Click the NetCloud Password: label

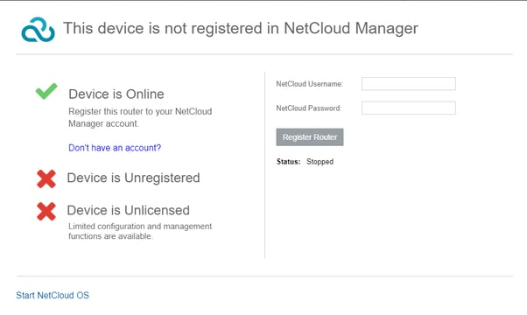tap(308, 108)
